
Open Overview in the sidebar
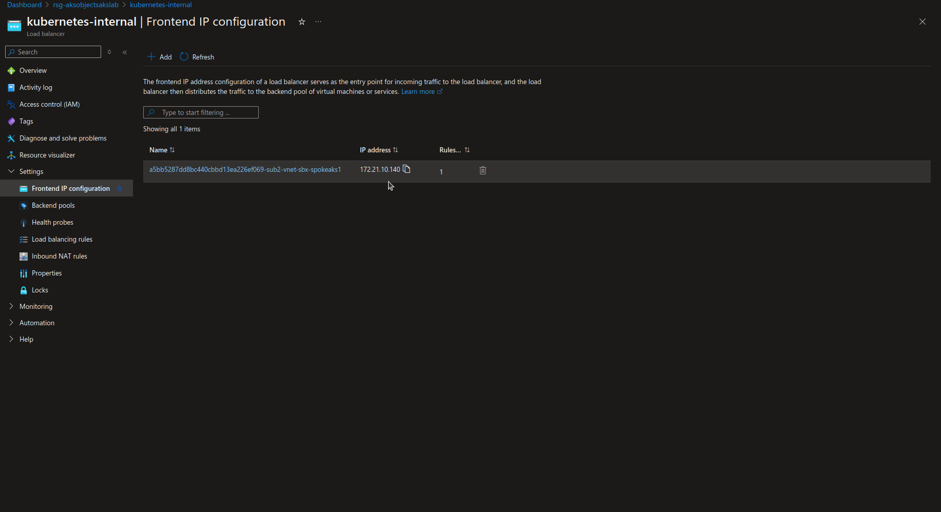[33, 70]
